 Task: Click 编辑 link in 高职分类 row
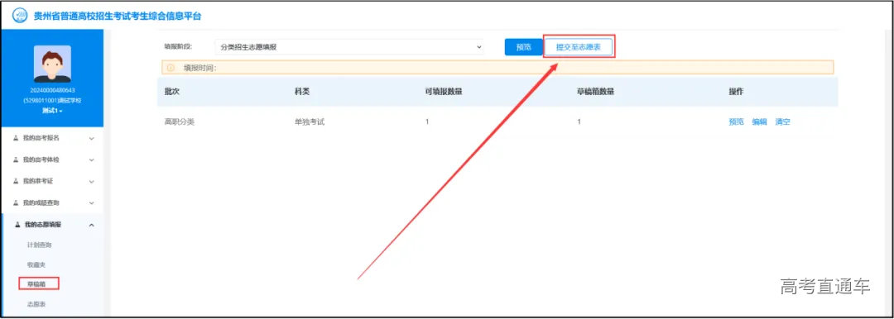[759, 122]
